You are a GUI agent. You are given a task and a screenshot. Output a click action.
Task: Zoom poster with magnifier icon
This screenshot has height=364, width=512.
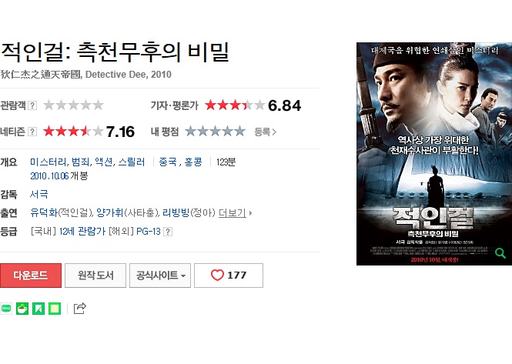click(500, 253)
